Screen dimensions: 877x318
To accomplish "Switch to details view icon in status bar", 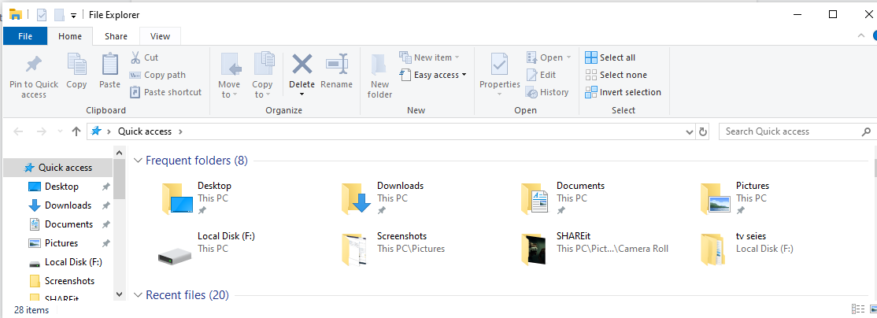I will point(857,309).
